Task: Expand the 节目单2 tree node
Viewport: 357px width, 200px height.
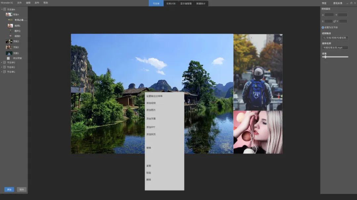Action: click(2, 67)
